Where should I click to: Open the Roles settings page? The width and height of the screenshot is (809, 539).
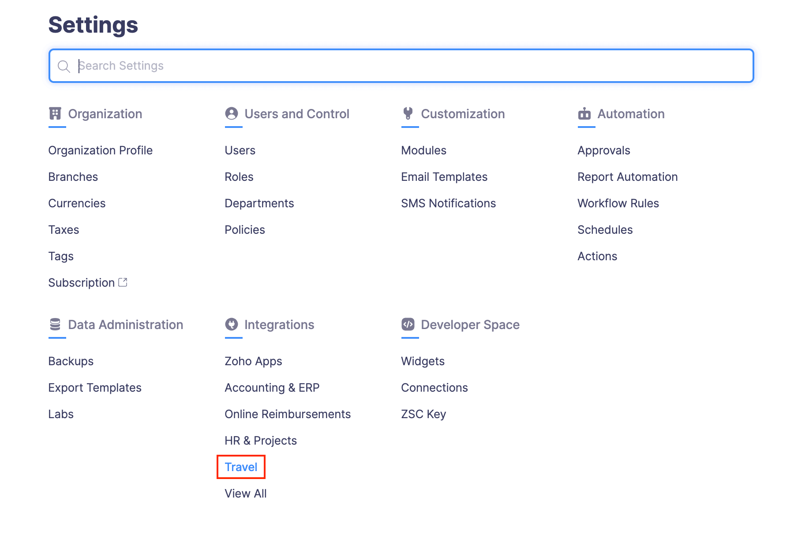coord(239,177)
